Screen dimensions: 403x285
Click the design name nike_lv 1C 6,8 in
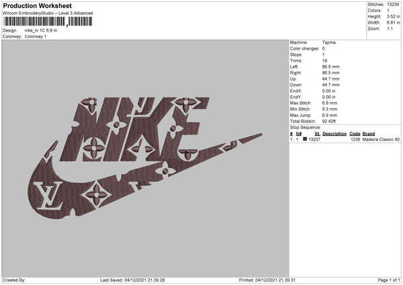(x=41, y=30)
